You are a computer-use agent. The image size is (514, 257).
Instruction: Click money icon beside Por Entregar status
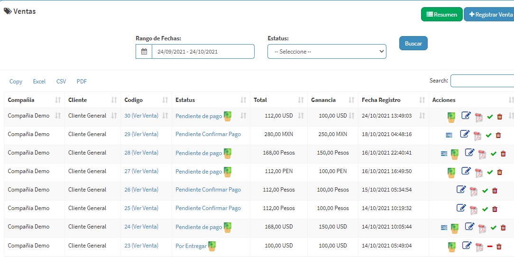pyautogui.click(x=212, y=246)
